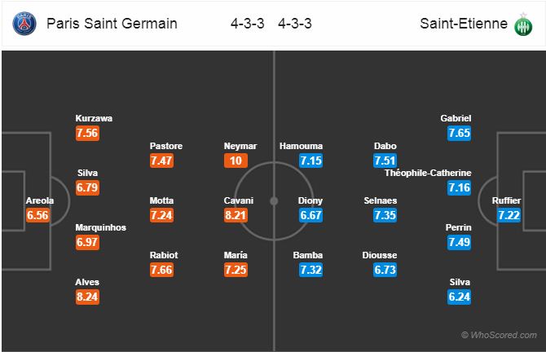Click the Paris Saint Germain club crest

(x=24, y=24)
